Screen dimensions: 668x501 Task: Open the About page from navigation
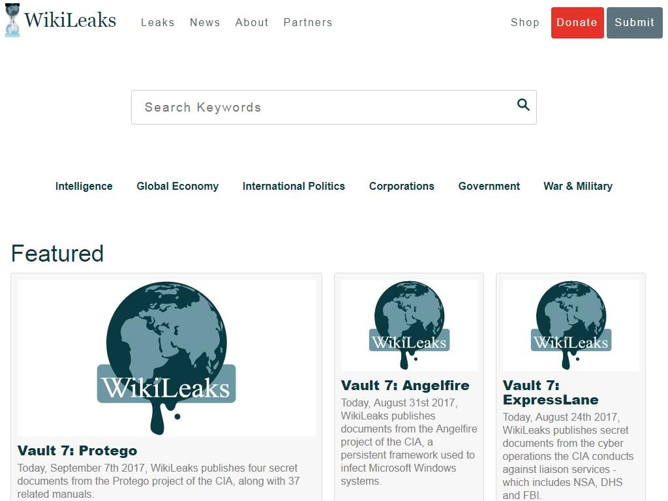point(252,22)
